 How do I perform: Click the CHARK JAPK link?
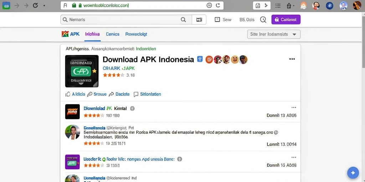[x=119, y=68]
